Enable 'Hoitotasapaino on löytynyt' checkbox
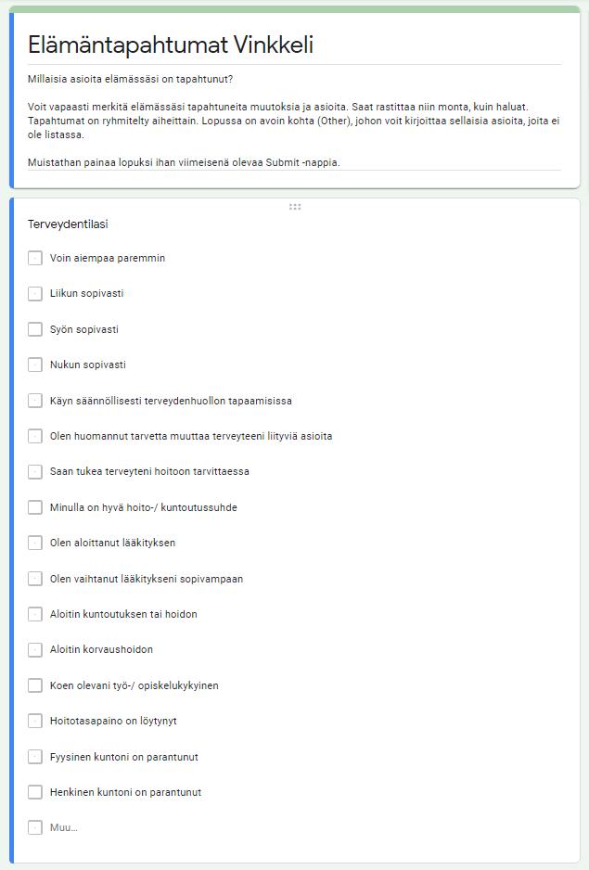 (x=35, y=721)
